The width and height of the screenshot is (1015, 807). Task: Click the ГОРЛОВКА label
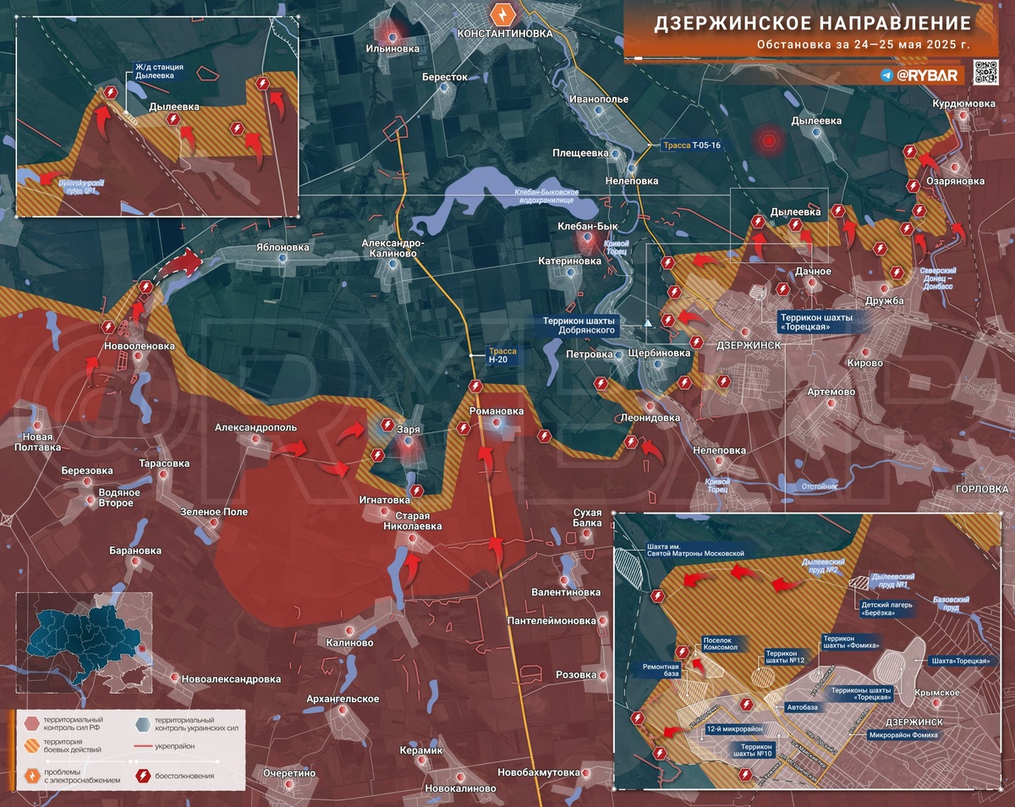click(x=981, y=490)
